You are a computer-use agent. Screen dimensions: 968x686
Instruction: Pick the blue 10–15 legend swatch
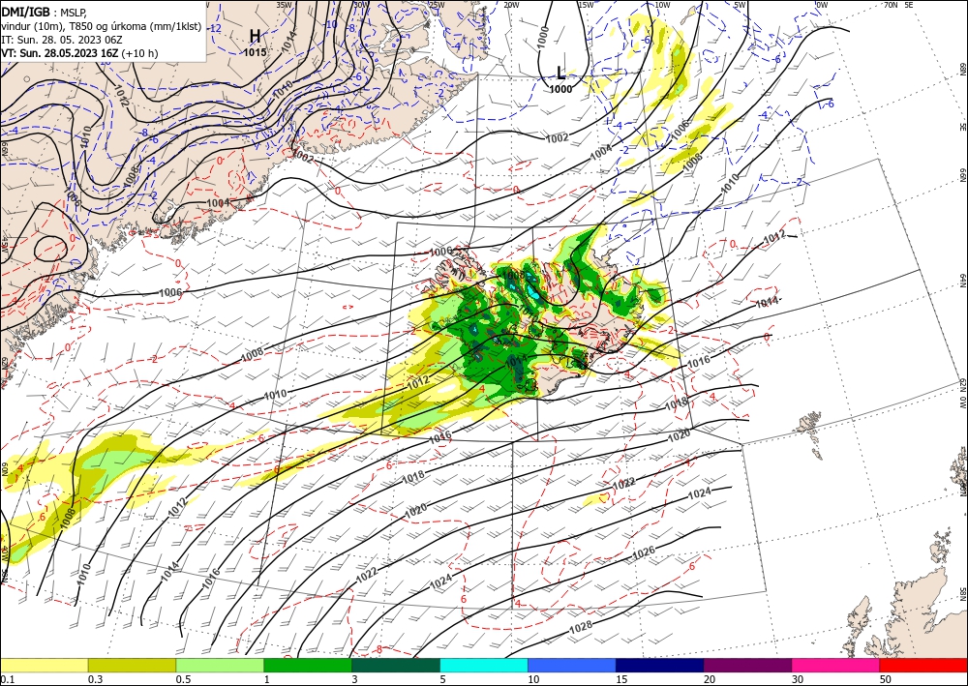(572, 665)
